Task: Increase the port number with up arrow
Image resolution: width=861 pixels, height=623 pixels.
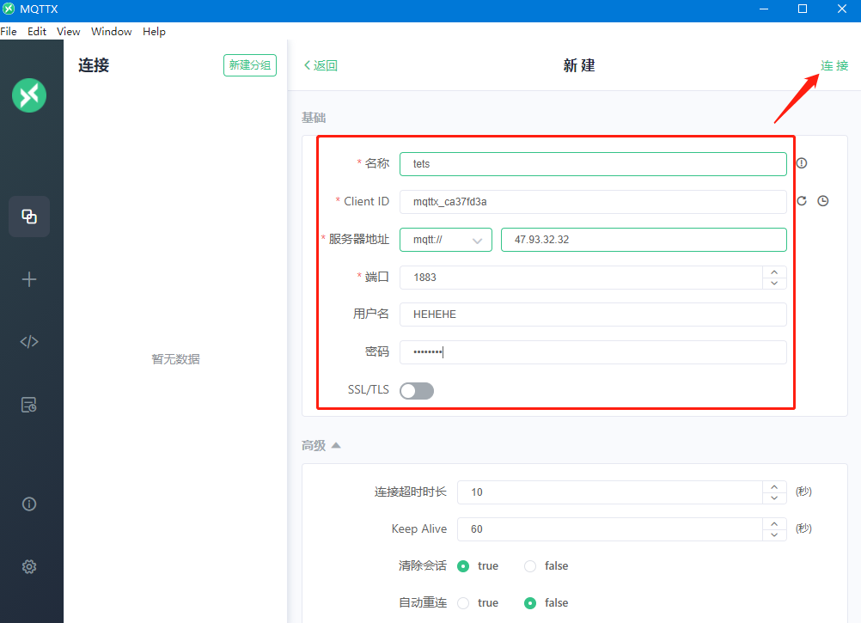Action: [774, 272]
